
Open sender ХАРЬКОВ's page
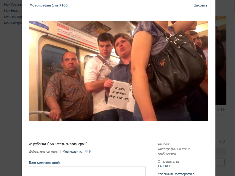pos(164,166)
